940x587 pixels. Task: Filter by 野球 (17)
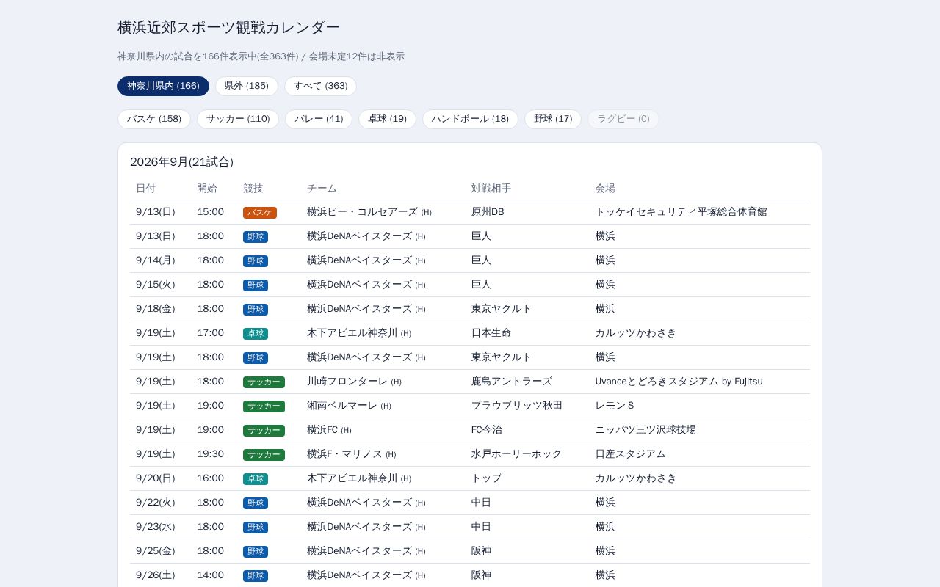[553, 119]
